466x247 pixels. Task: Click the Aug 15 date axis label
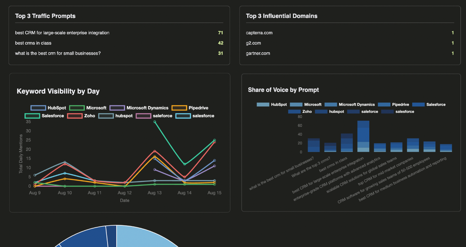(214, 193)
